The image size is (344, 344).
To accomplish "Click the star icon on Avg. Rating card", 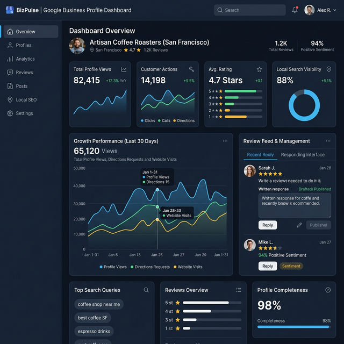I will point(259,69).
